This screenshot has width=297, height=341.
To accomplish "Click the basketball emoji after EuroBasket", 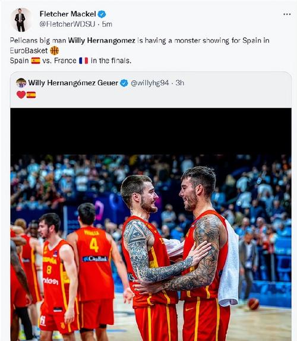I will pos(55,50).
